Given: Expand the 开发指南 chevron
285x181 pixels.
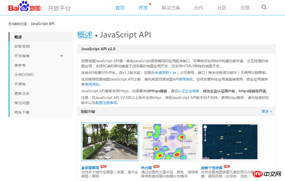Looking at the screenshot, I should 62,56.
